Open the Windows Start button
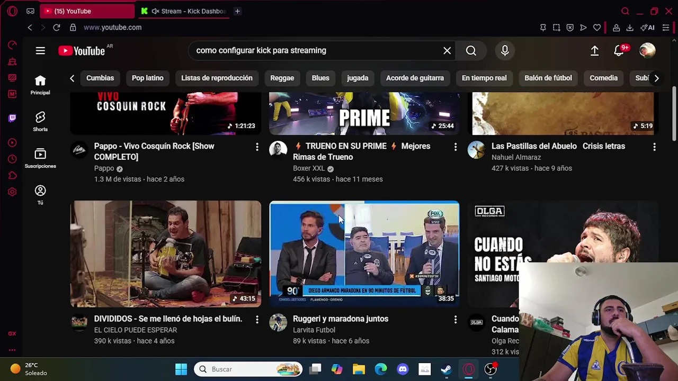 point(181,369)
